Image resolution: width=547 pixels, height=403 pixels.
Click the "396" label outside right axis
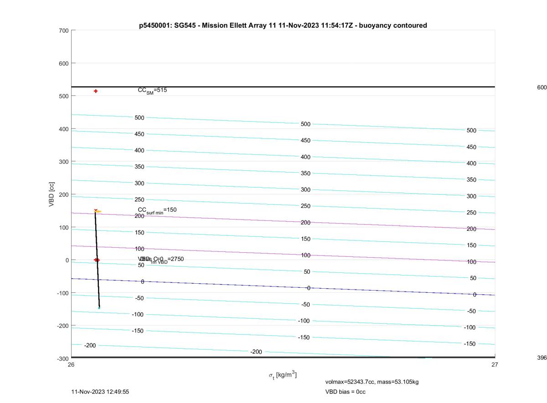click(542, 358)
